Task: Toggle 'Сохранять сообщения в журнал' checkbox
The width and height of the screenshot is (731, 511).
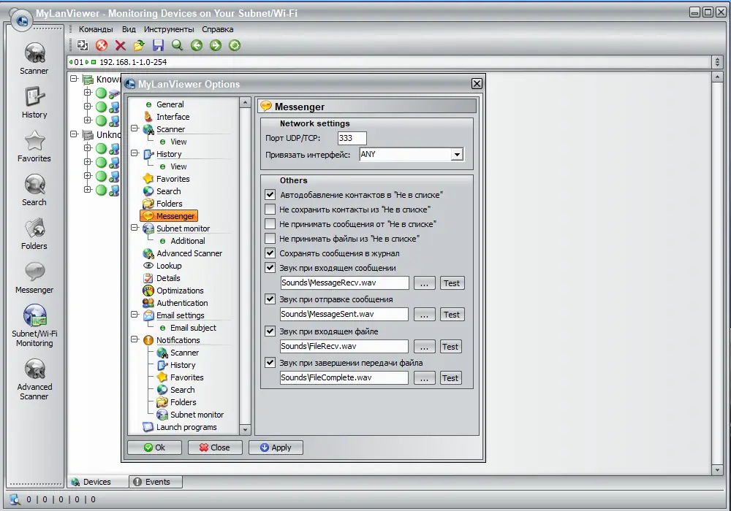Action: pos(270,253)
